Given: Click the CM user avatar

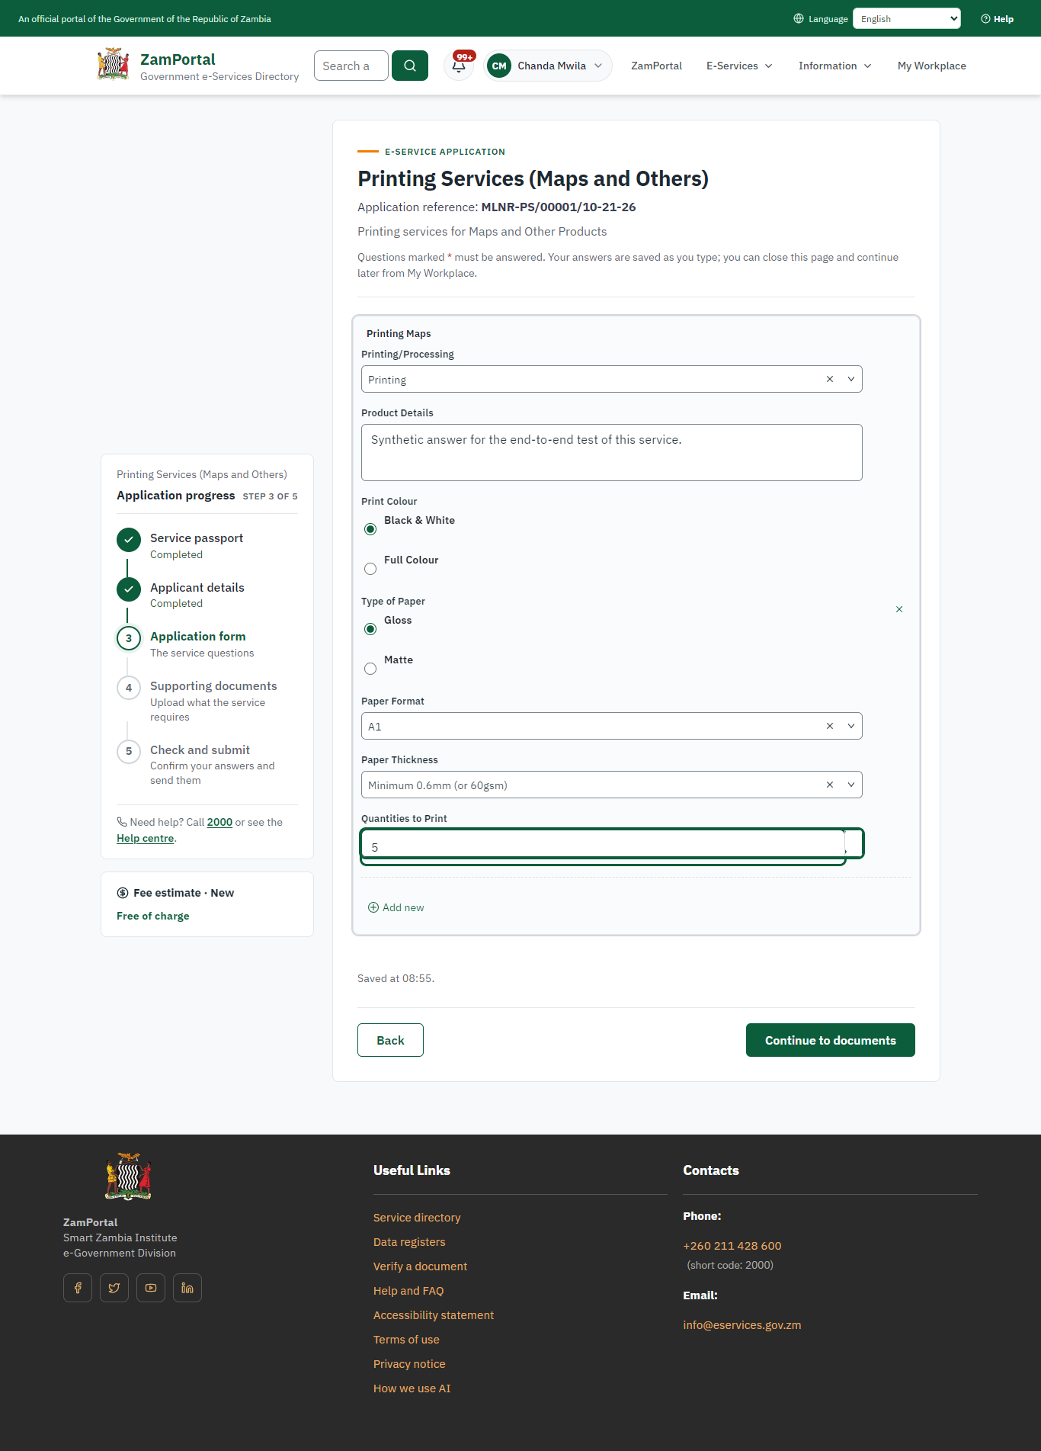Looking at the screenshot, I should coord(499,66).
